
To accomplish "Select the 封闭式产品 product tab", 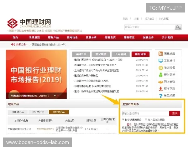I will [38, 112].
